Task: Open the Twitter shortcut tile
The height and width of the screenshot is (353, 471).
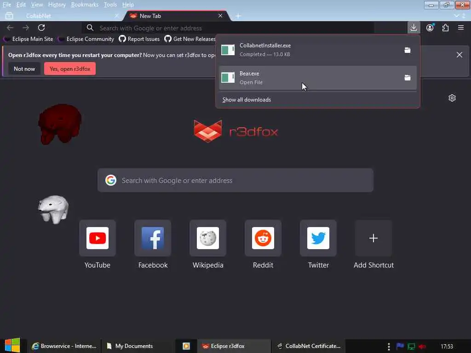Action: [x=318, y=239]
